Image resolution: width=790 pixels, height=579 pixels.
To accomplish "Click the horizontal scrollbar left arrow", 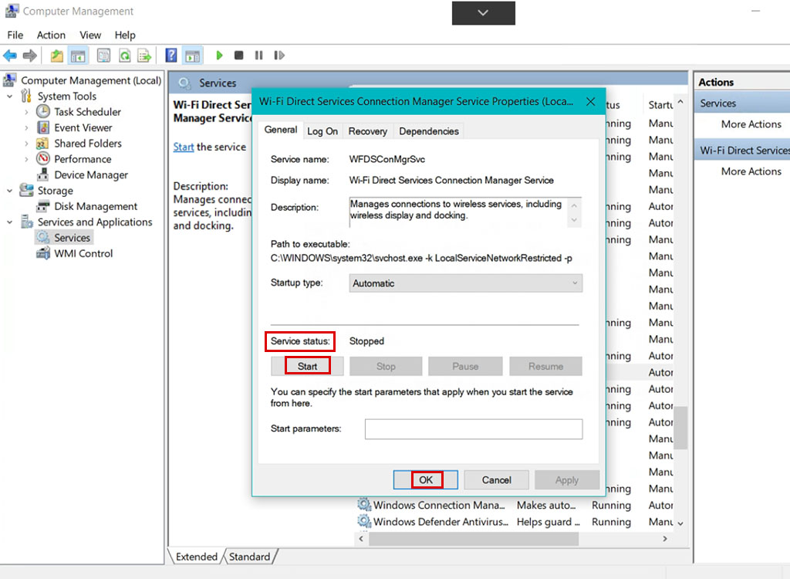I will click(361, 539).
